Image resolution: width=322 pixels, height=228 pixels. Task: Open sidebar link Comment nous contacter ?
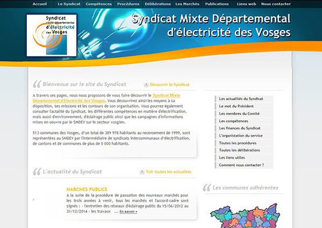coord(244,165)
